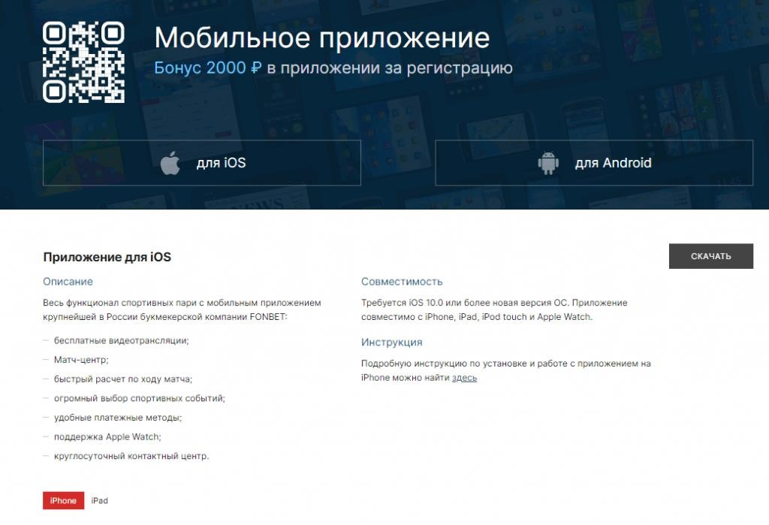
Task: Switch to the iPhone tab
Action: tap(63, 500)
